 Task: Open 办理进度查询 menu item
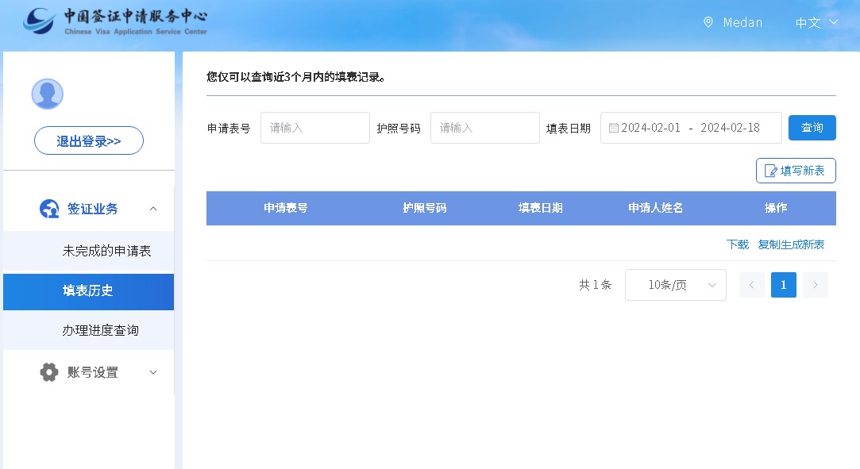pos(101,330)
